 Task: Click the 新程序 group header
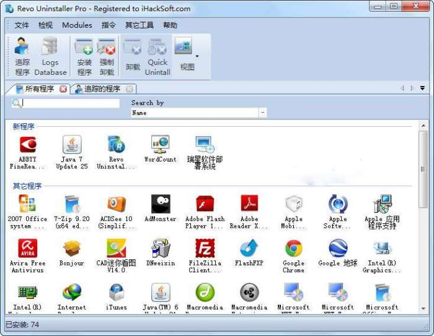(x=24, y=127)
